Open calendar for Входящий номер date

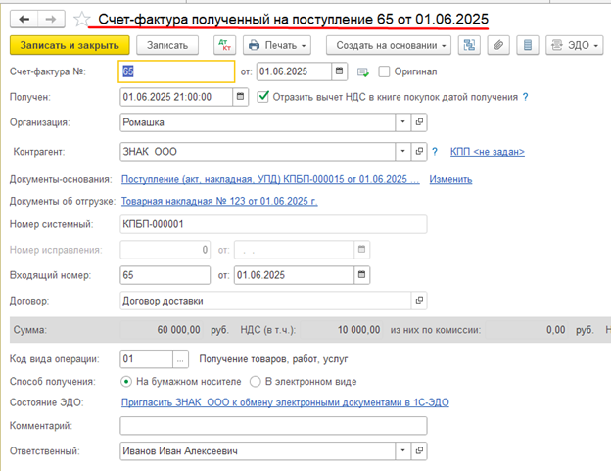point(362,275)
